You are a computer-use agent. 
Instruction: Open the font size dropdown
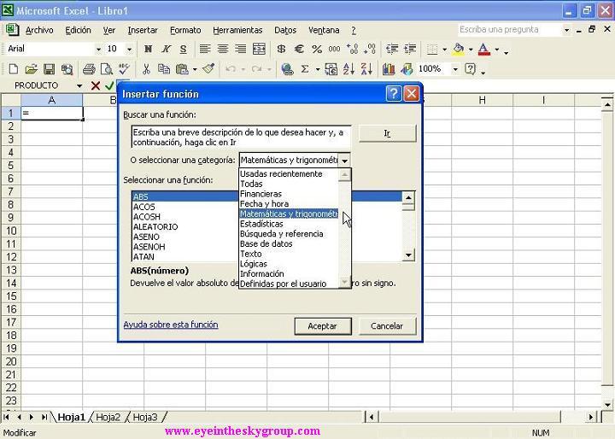[x=129, y=50]
